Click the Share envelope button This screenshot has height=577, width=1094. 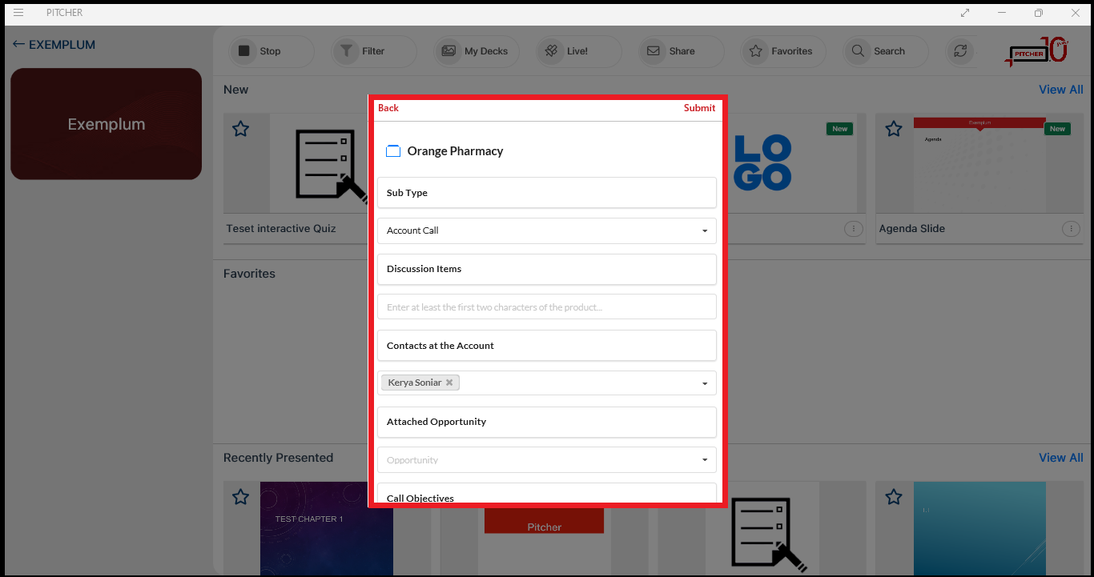tap(670, 51)
